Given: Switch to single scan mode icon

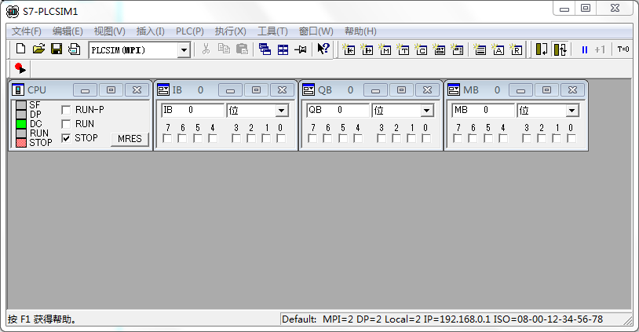Looking at the screenshot, I should coord(542,49).
